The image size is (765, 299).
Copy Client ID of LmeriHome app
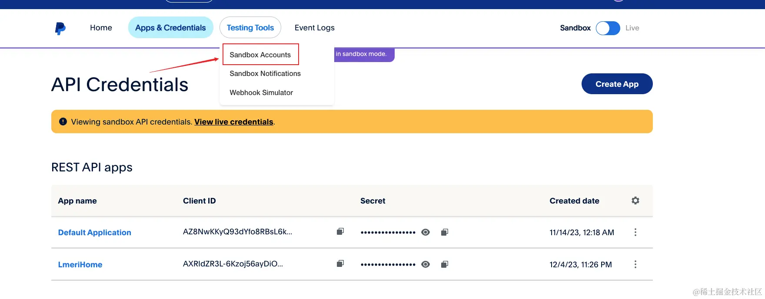340,264
